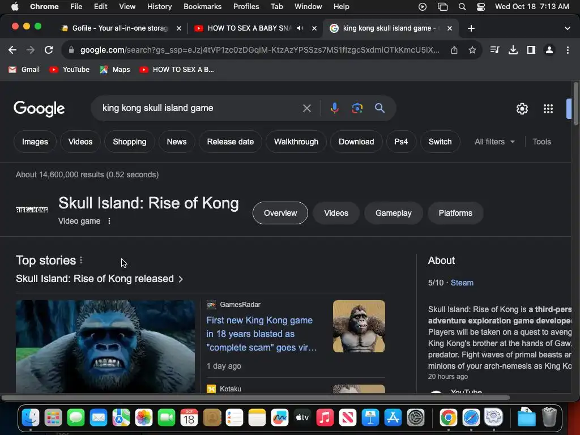Select the Overview tab of the game panel
580x435 pixels.
[280, 213]
